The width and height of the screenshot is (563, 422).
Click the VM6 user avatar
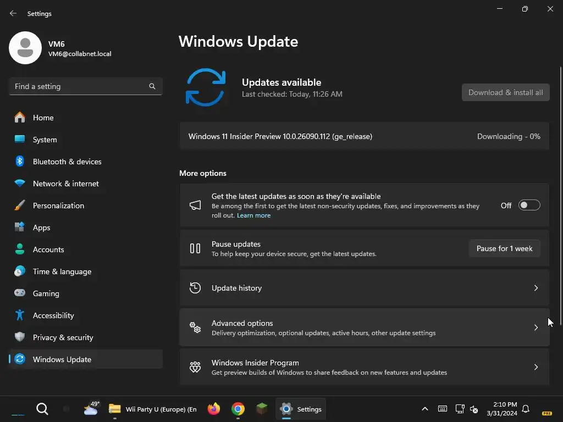25,48
